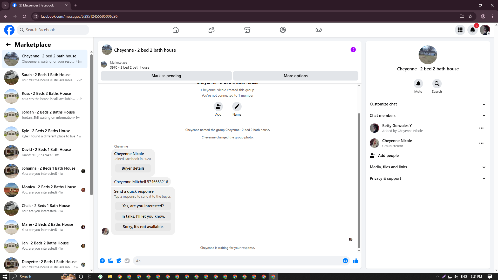Click Cheyenne Nicole group creator name
This screenshot has width=498, height=280.
397,141
